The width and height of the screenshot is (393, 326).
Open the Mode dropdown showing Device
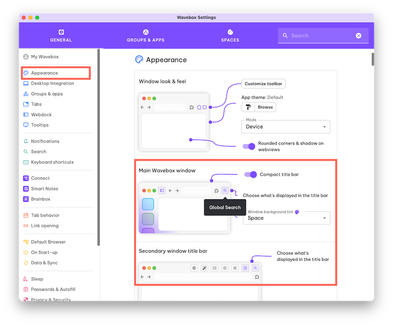[x=286, y=127]
